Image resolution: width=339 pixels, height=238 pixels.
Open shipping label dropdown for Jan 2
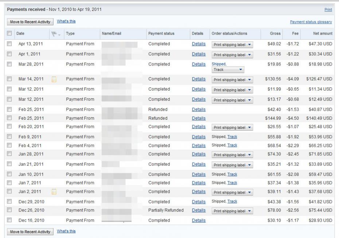click(232, 193)
